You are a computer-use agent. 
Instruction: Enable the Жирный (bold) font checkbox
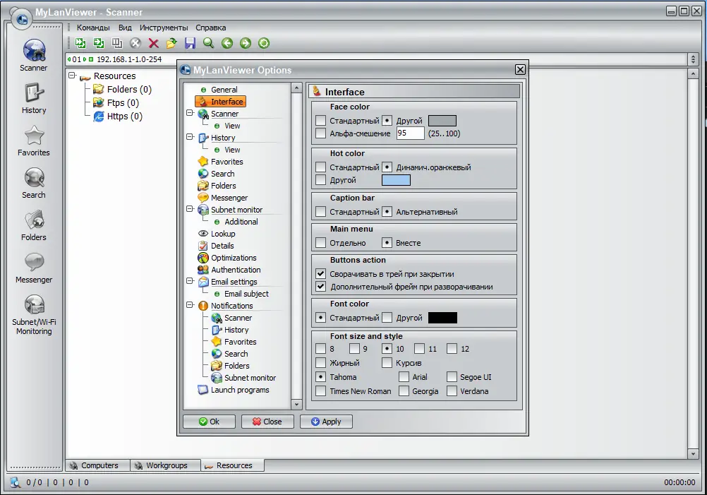(x=319, y=362)
